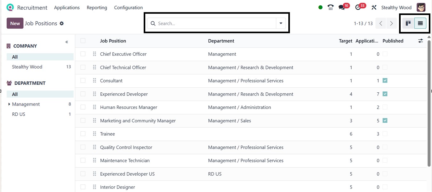Open Job Positions gear settings

(62, 23)
